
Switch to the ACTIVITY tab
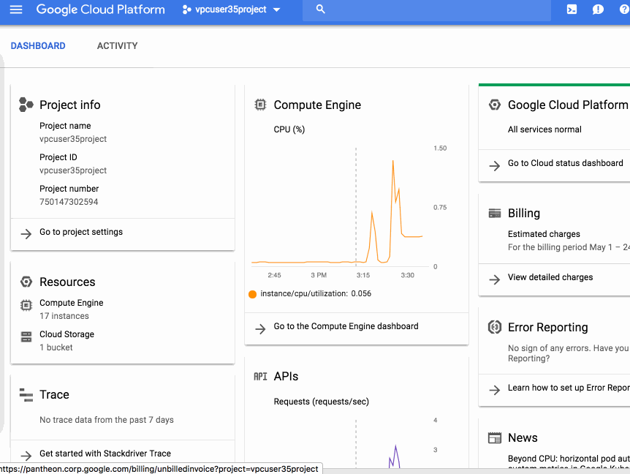(x=117, y=45)
